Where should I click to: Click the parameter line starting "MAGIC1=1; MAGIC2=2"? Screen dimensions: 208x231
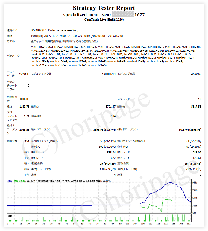click(x=116, y=47)
